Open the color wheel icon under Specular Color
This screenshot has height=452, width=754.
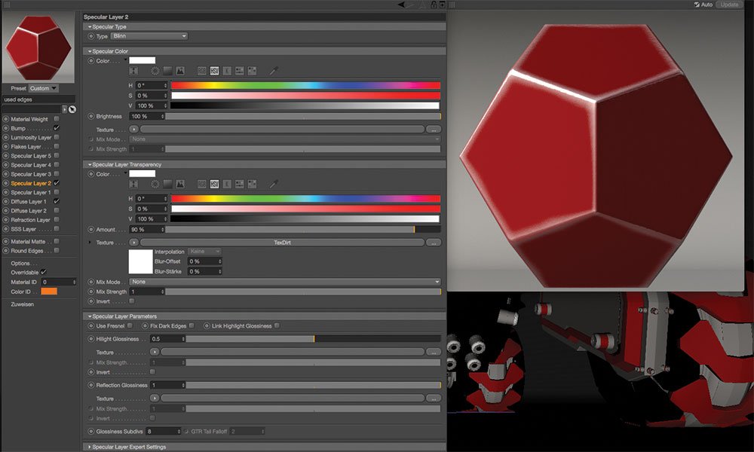coord(155,71)
